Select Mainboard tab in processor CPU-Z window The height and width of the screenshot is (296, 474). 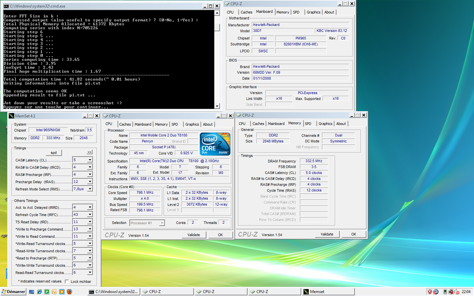point(143,124)
